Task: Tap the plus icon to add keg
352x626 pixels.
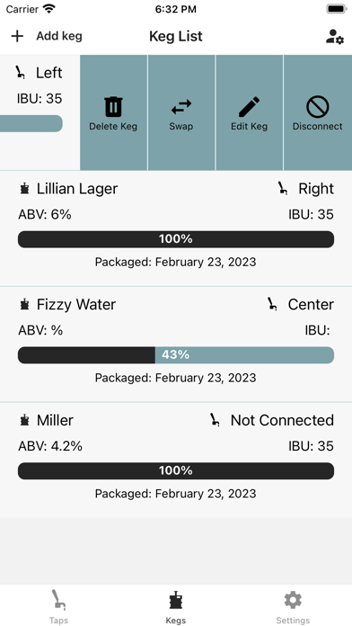Action: [x=17, y=36]
